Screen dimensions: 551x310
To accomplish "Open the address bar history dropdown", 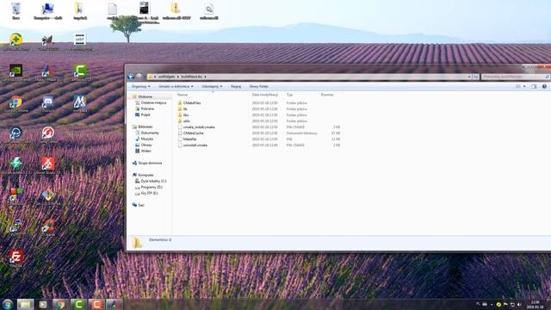I will tap(469, 77).
